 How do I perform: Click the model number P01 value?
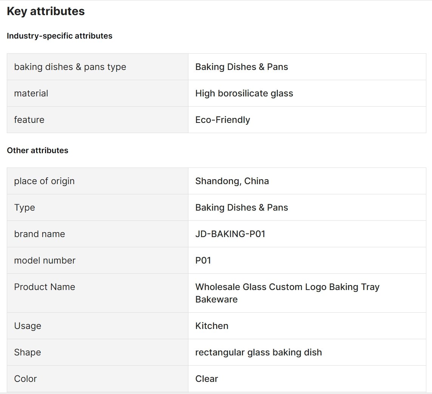coord(203,261)
